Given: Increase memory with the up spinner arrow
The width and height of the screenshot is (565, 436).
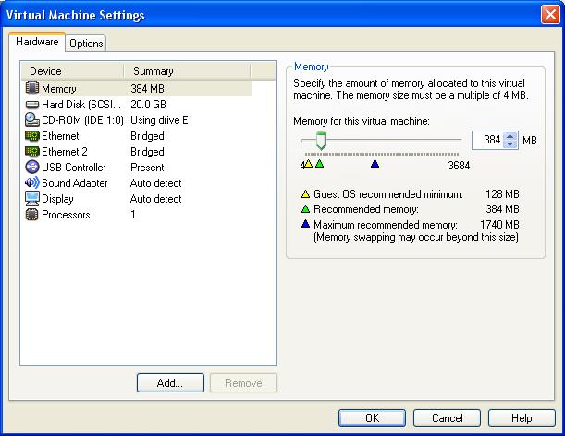Looking at the screenshot, I should click(x=510, y=136).
